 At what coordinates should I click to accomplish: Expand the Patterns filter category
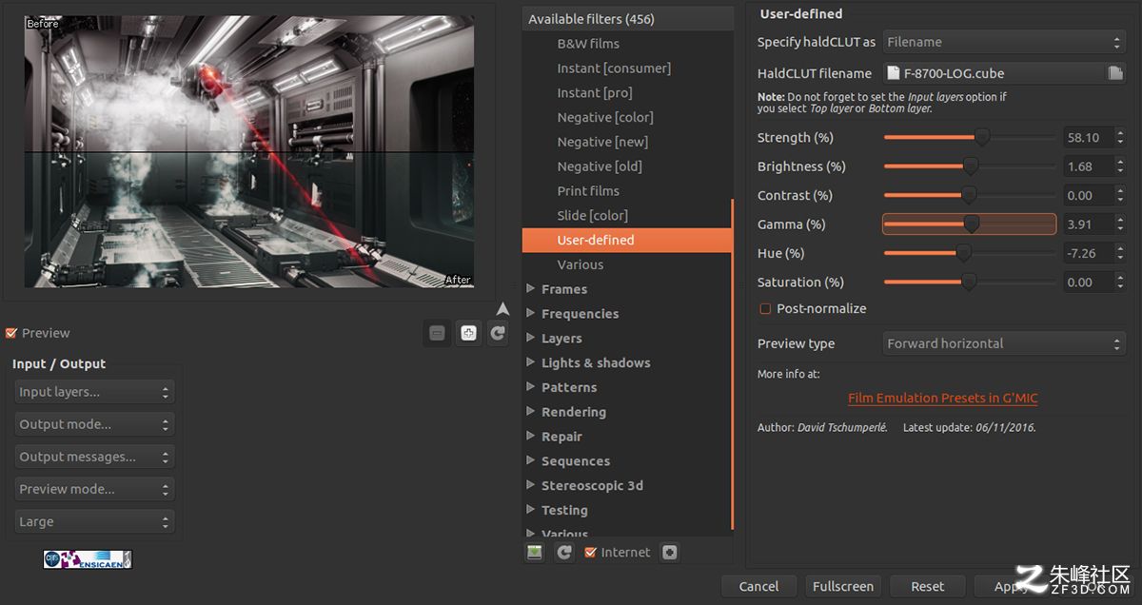(x=531, y=387)
